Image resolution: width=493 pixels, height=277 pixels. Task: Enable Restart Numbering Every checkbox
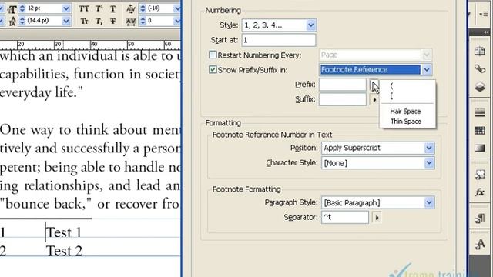point(213,55)
